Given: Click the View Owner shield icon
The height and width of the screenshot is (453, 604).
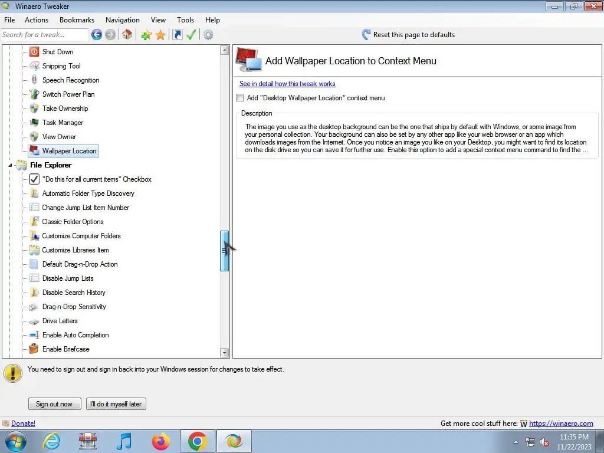Looking at the screenshot, I should pos(34,137).
